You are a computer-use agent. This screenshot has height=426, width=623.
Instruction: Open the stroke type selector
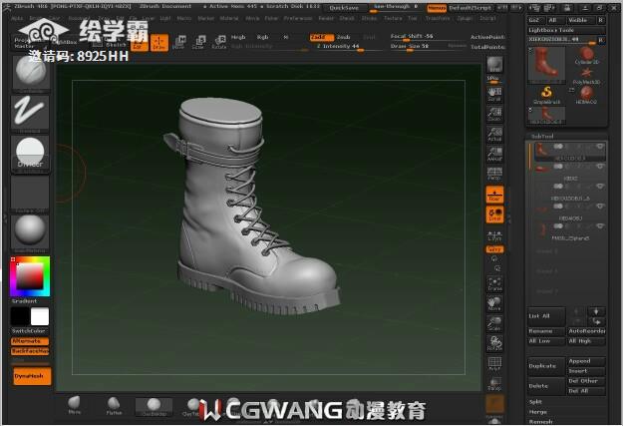[30, 114]
